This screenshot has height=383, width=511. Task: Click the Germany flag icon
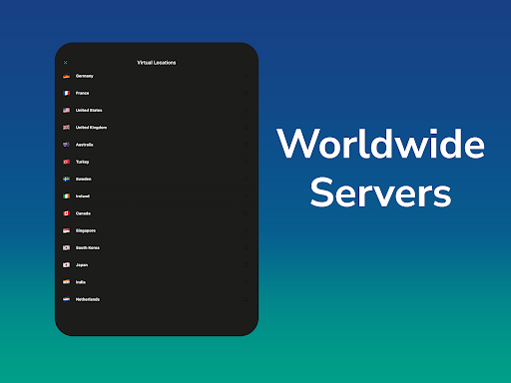point(67,76)
